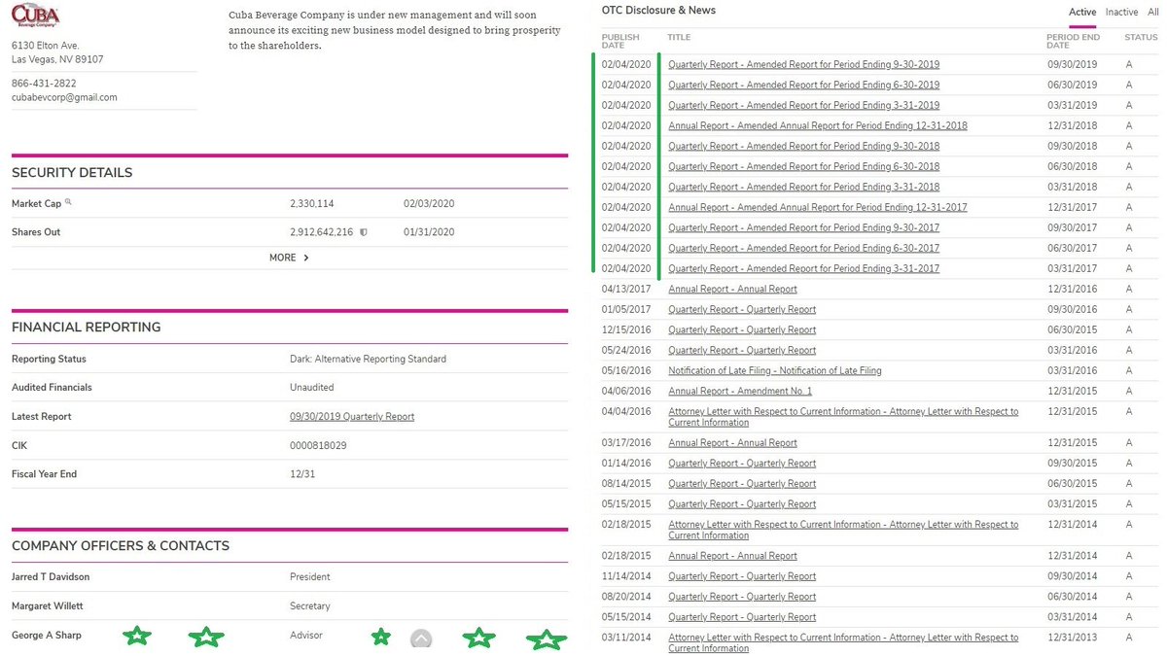Open the Attorney Letter published 02/18/2015
Screen dimensions: 1167x656
pos(843,530)
